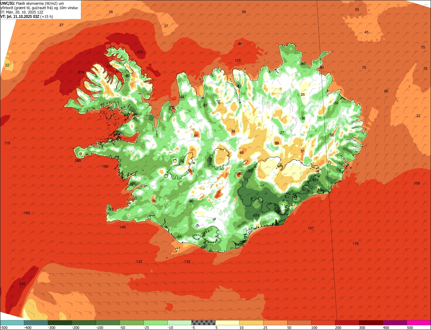Click the 27 value near top left
Image resolution: width=431 pixels, height=330 pixels.
click(x=61, y=25)
